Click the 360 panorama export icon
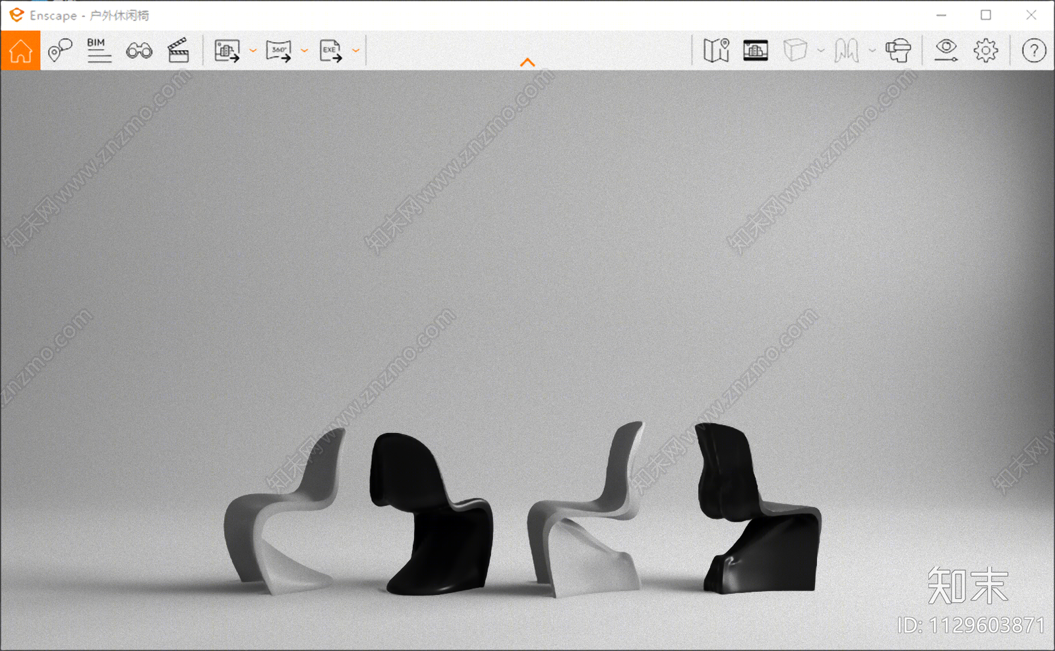The width and height of the screenshot is (1055, 651). pos(278,51)
